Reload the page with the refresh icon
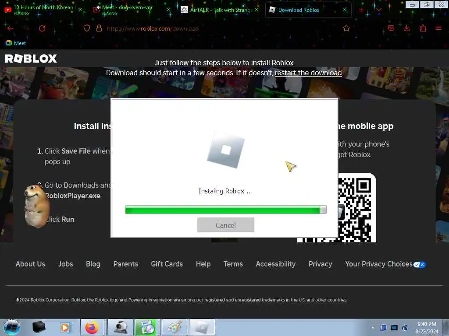Screen dimensions: 449x336 pos(42,28)
